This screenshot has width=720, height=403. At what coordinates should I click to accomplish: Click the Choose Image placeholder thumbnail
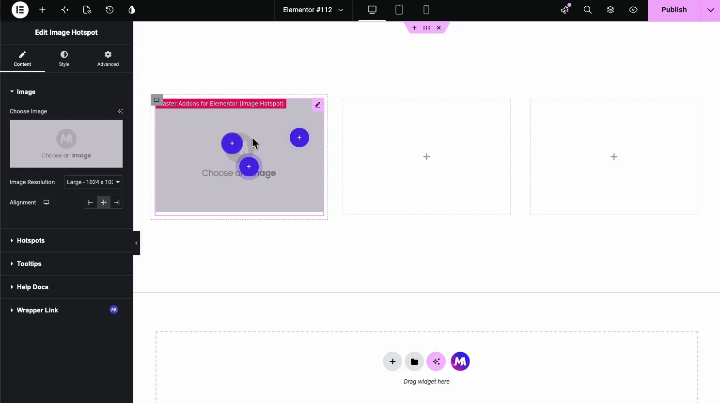(66, 144)
